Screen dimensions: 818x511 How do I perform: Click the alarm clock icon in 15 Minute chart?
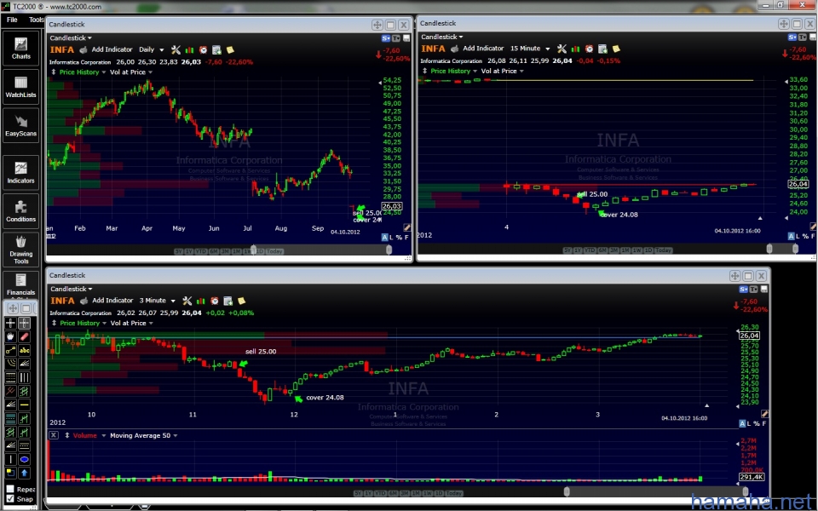[x=589, y=49]
